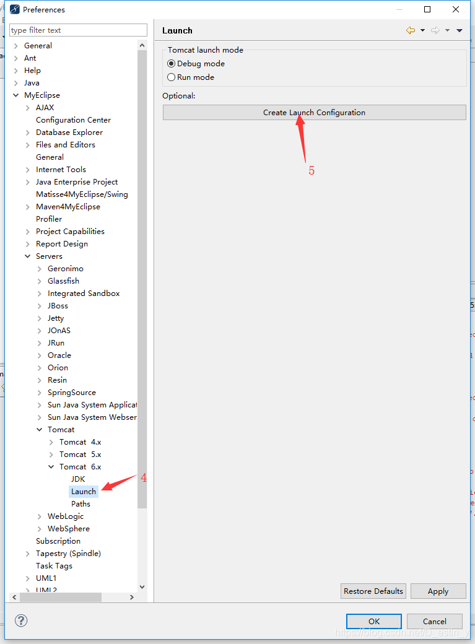Select Task Tags tree item
The width and height of the screenshot is (475, 644).
[x=54, y=565]
